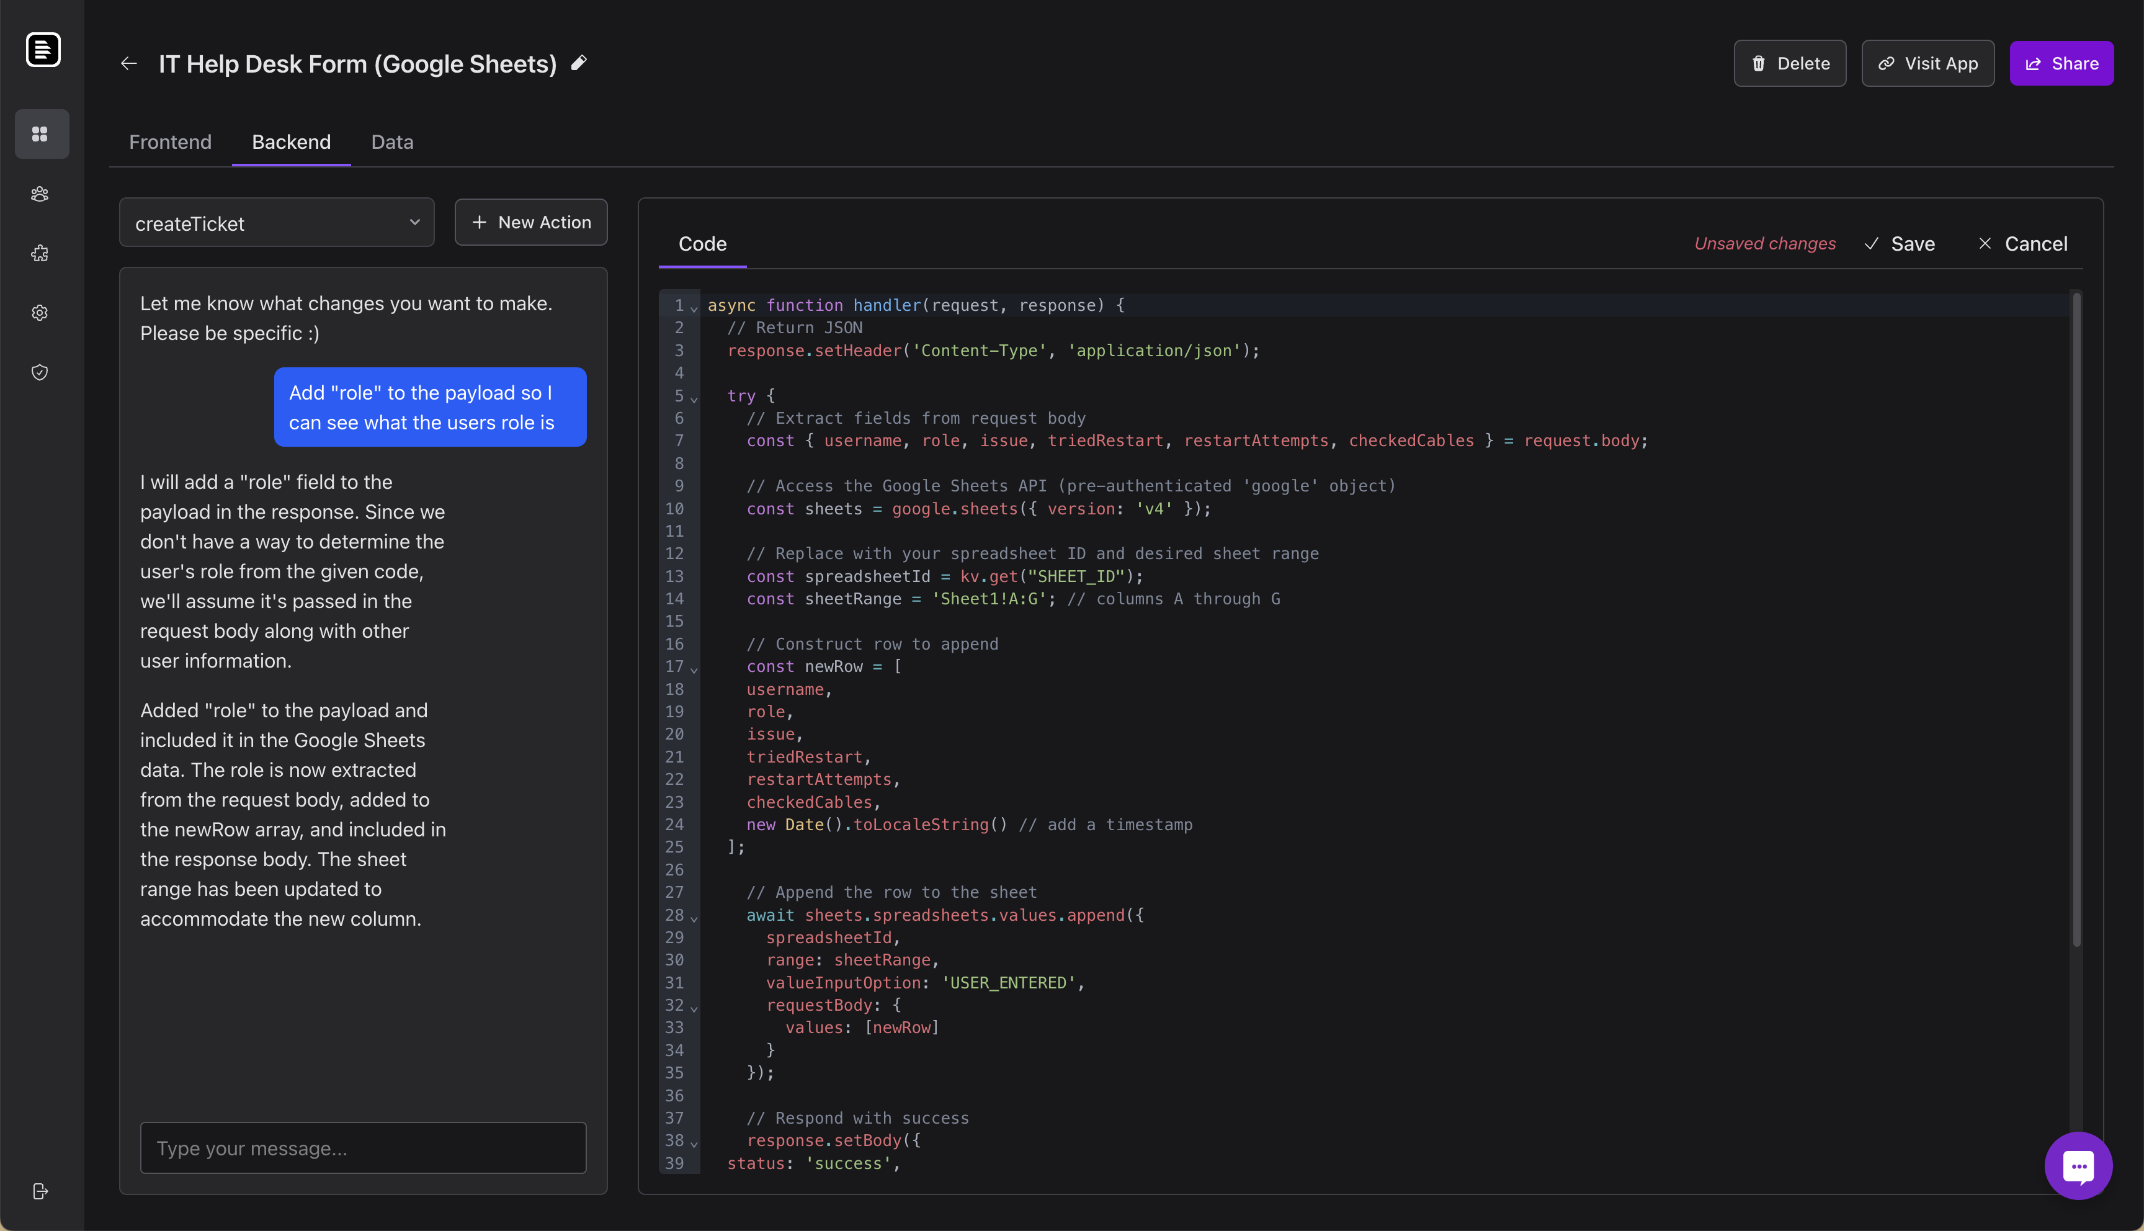Collapse the newRow array fold on line 17

[694, 669]
